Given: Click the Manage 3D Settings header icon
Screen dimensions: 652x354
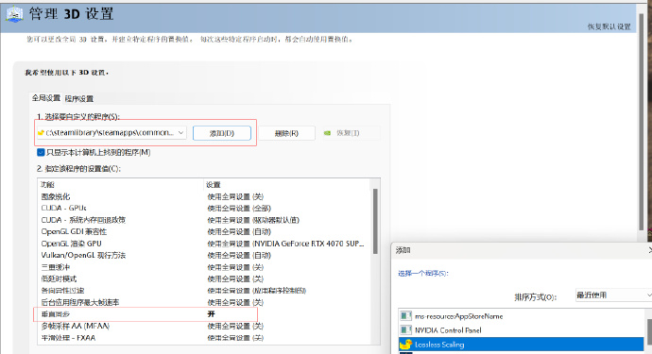Looking at the screenshot, I should pyautogui.click(x=14, y=14).
